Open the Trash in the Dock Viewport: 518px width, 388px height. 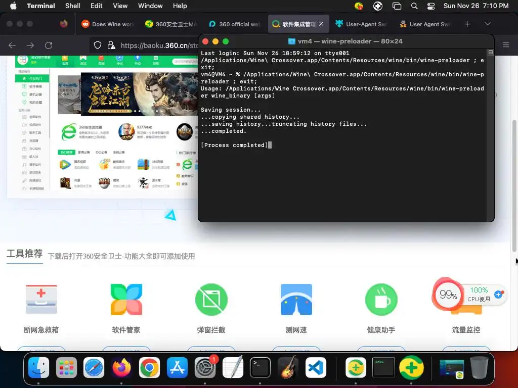479,367
